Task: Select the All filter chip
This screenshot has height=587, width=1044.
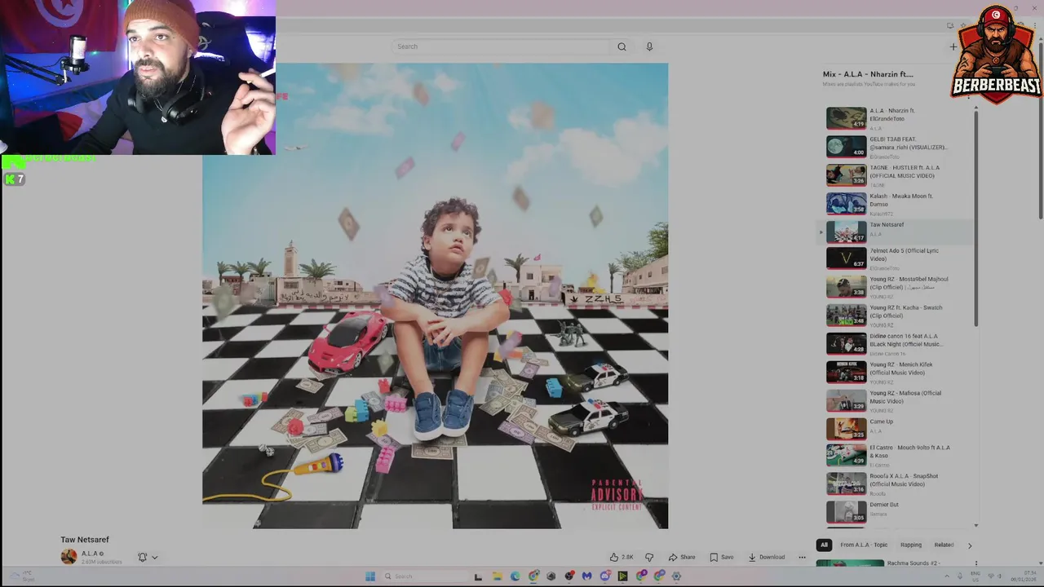Action: [x=824, y=545]
